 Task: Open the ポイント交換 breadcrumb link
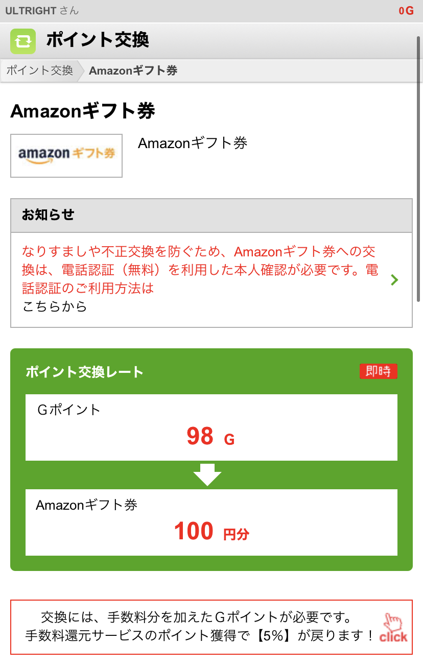coord(40,70)
